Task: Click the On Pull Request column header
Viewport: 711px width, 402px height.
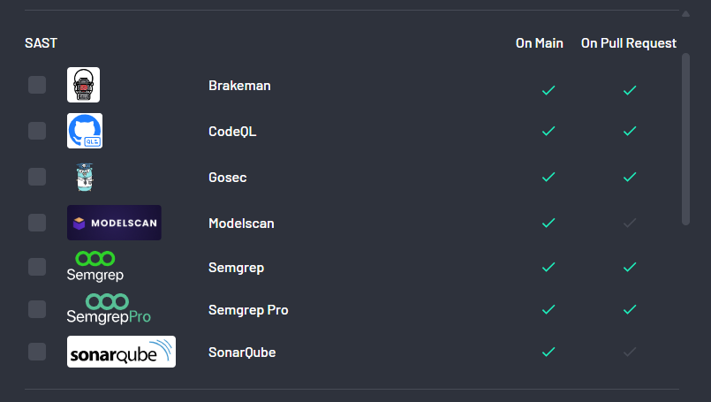Action: tap(629, 43)
